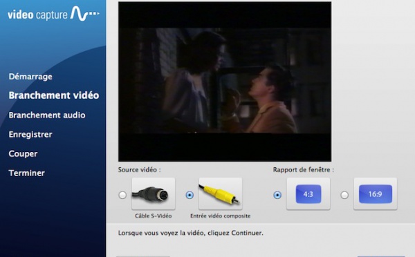Choose the 16:9 aspect ratio tile
415x257 pixels.
click(376, 194)
